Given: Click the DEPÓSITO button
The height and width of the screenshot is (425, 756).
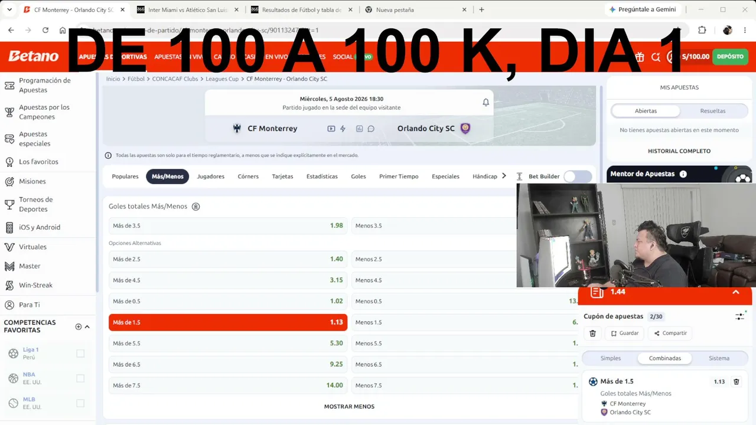Looking at the screenshot, I should click(x=731, y=57).
